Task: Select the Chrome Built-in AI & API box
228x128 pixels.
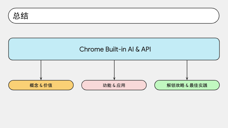Action: tap(114, 49)
